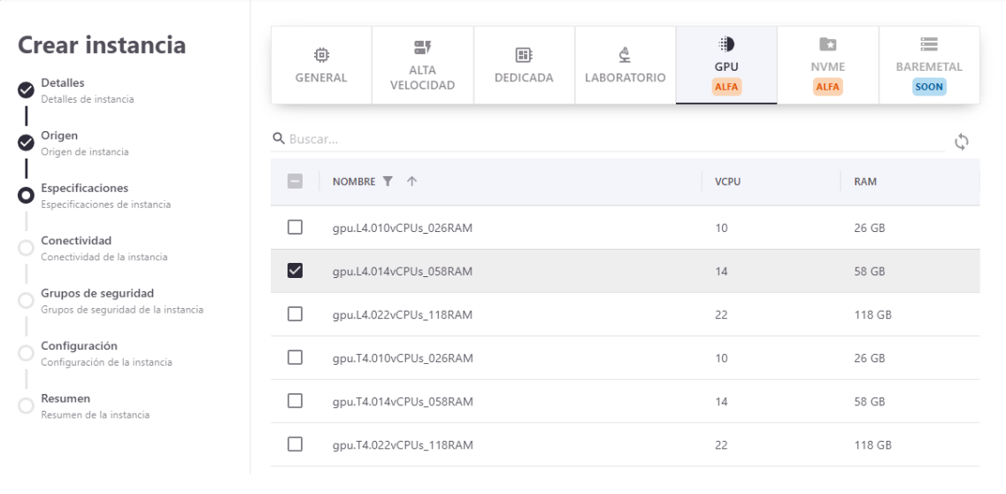Click the search magnifier icon
The width and height of the screenshot is (1006, 494).
click(x=278, y=140)
